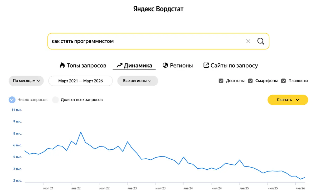Click the date range Март 2021 — Март 2026
Screen dimensions: 316x196
coord(80,81)
